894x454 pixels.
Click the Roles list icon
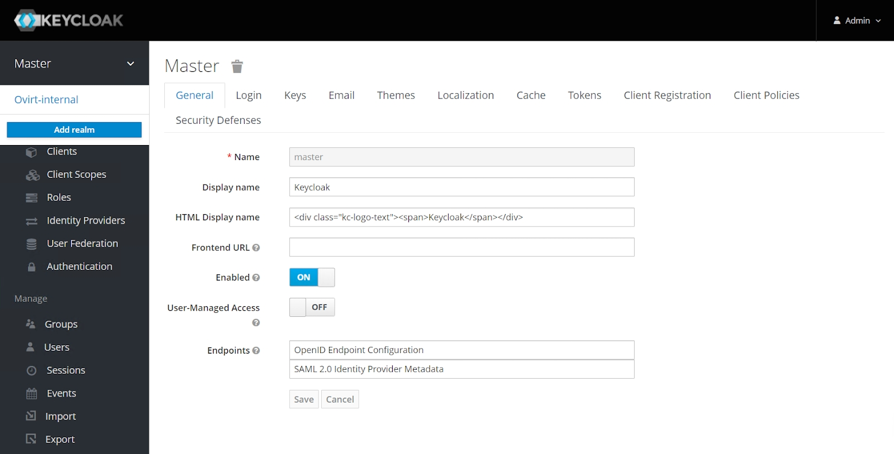coord(31,198)
